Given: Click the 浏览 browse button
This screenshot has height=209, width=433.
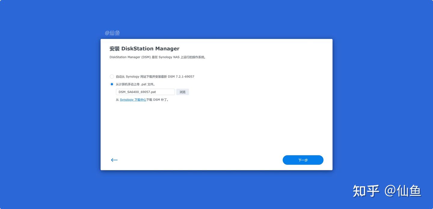Looking at the screenshot, I should click(183, 92).
